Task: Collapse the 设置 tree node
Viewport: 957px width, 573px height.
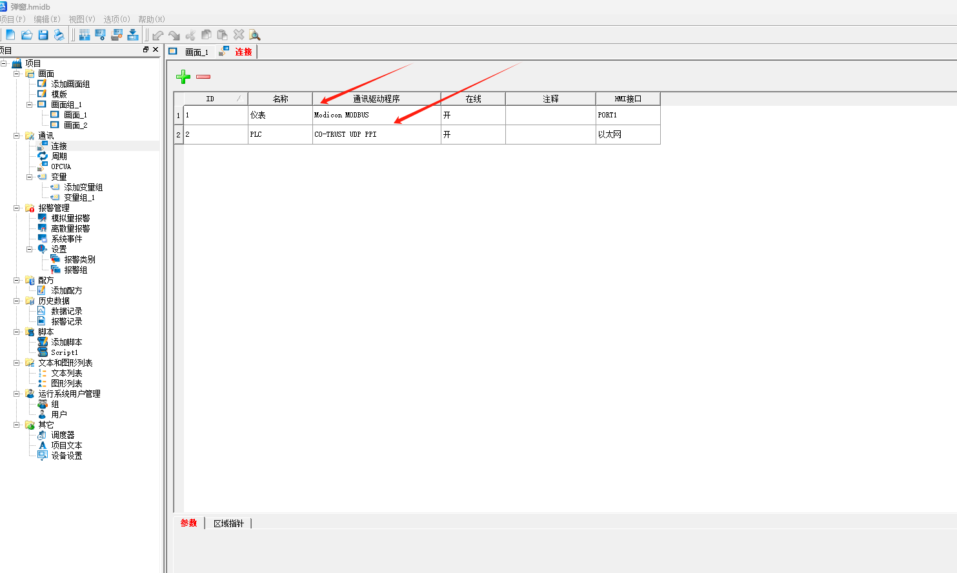Action: tap(30, 249)
